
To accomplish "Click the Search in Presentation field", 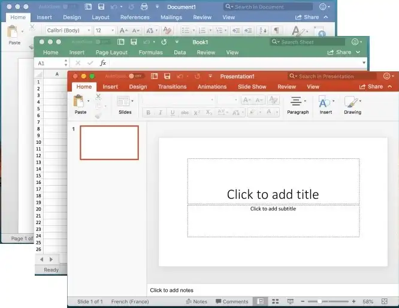I will click(332, 76).
